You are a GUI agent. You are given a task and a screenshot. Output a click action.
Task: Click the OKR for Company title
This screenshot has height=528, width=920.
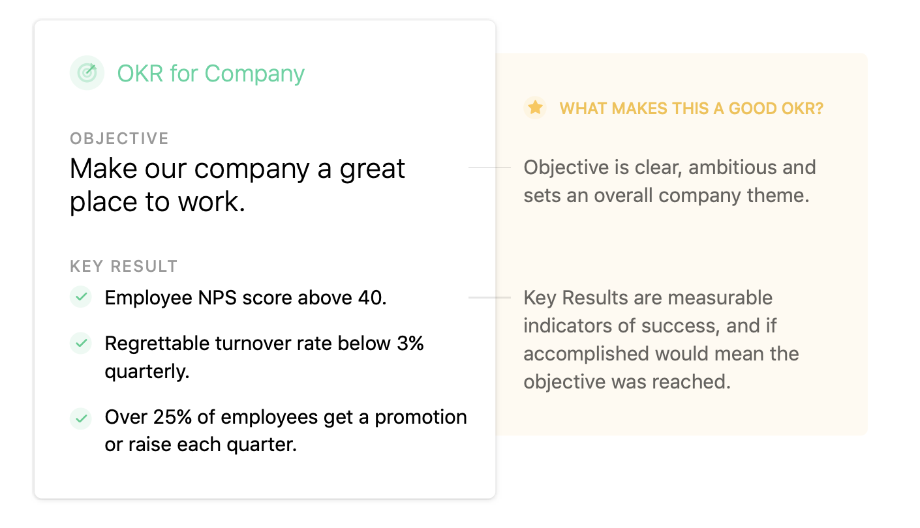[211, 74]
